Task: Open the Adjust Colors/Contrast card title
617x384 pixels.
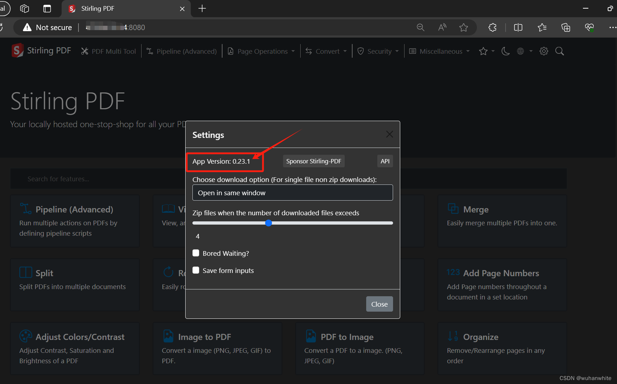Action: pyautogui.click(x=80, y=337)
